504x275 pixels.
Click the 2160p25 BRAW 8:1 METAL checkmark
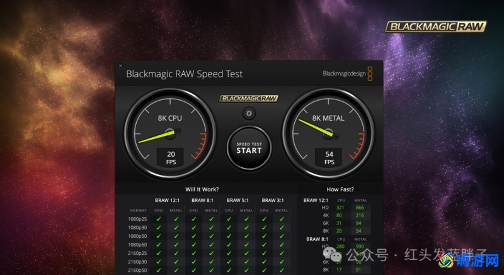tap(211, 253)
